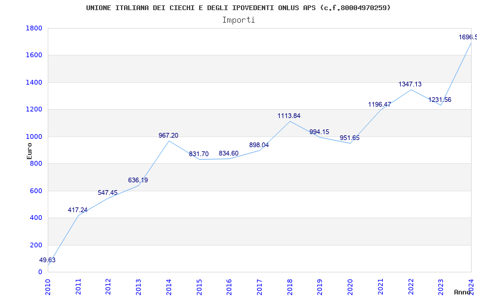
Task: Click x-axis year 2014
Action: coord(169,287)
